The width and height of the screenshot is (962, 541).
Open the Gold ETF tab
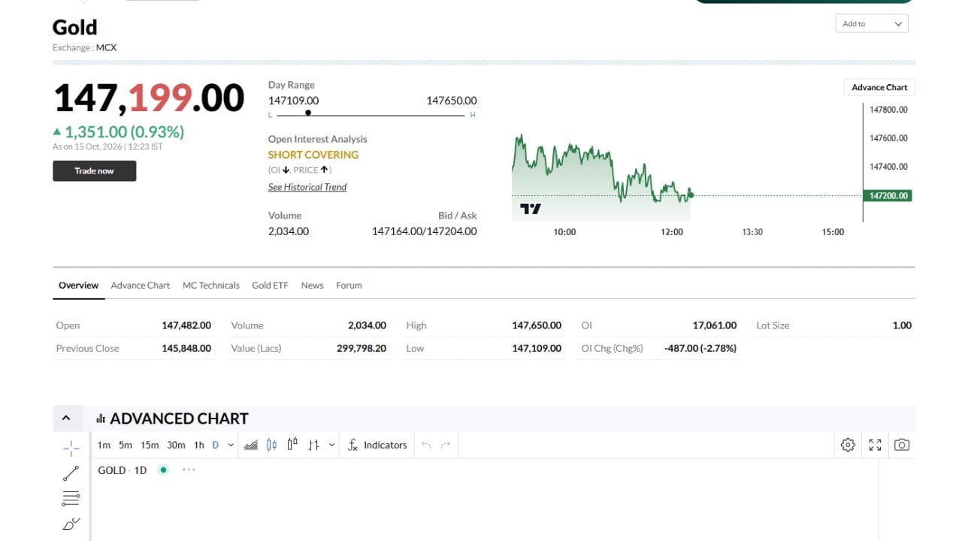point(270,286)
